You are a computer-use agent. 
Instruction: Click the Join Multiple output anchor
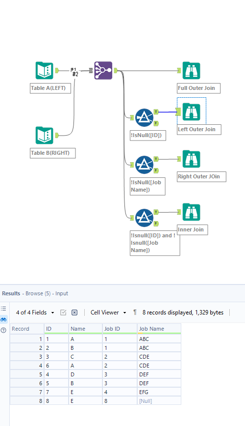(116, 71)
